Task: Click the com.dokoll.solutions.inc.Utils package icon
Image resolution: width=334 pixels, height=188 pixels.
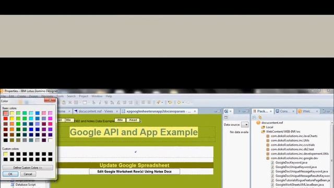Action: (x=268, y=140)
